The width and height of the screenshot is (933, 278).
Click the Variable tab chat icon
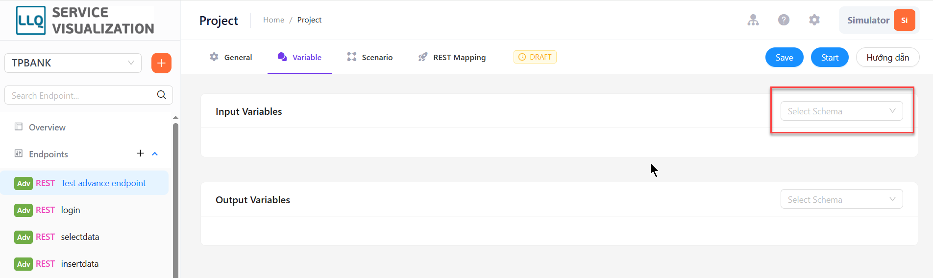(x=282, y=57)
